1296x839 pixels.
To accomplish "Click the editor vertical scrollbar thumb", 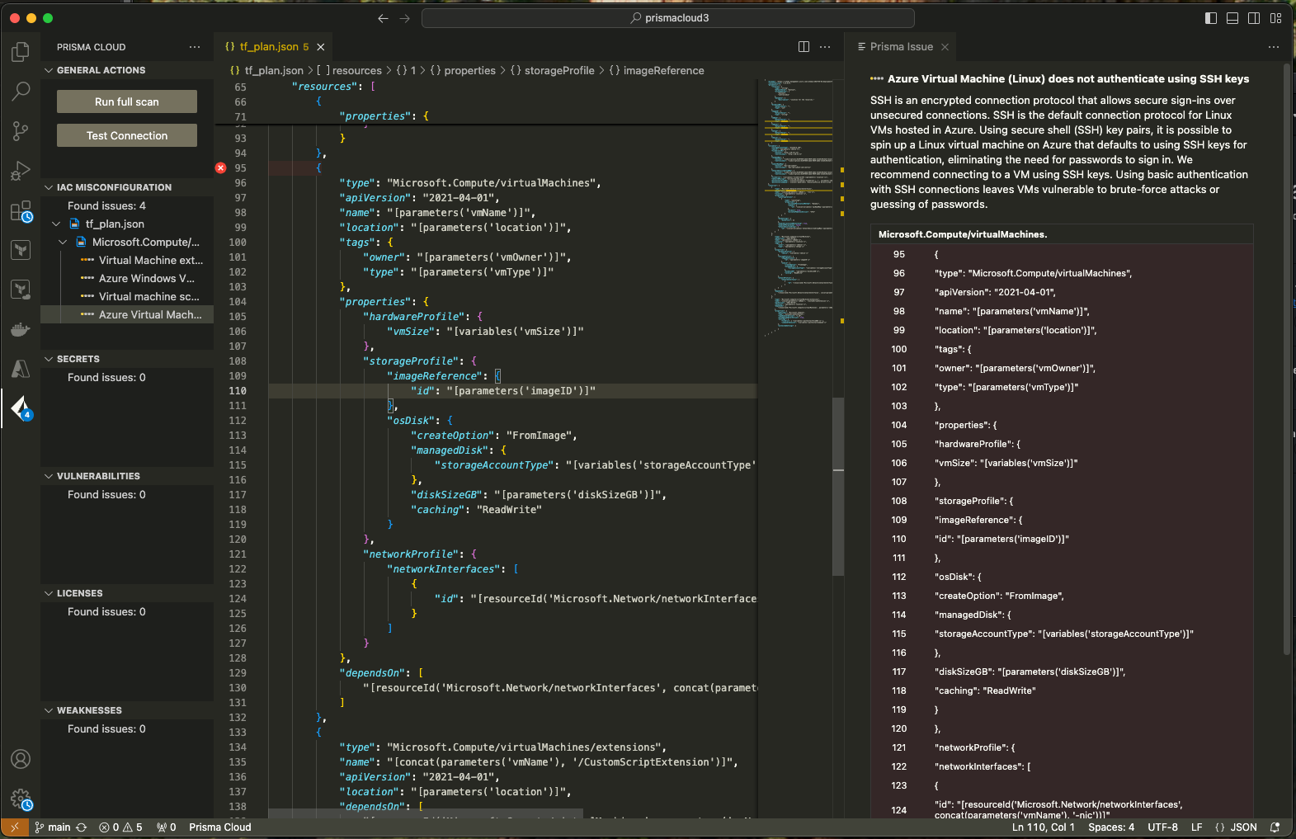I will pos(838,487).
